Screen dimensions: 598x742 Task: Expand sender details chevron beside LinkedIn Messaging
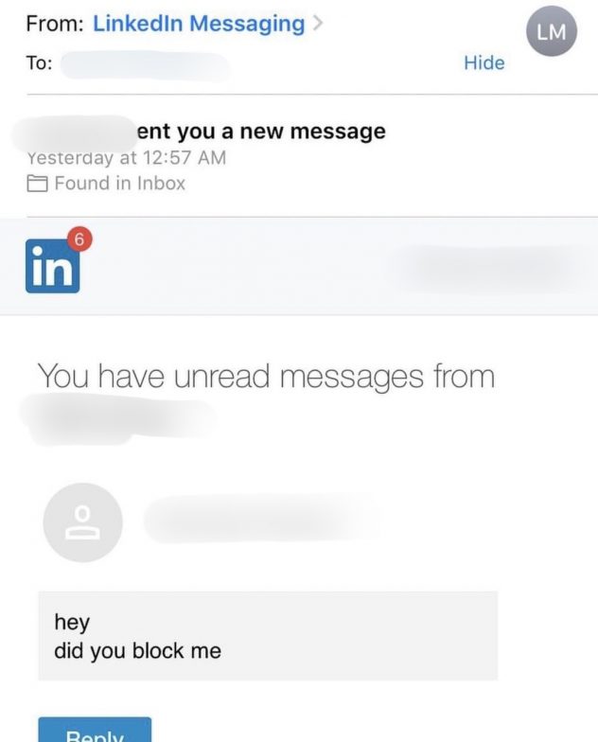pos(318,23)
